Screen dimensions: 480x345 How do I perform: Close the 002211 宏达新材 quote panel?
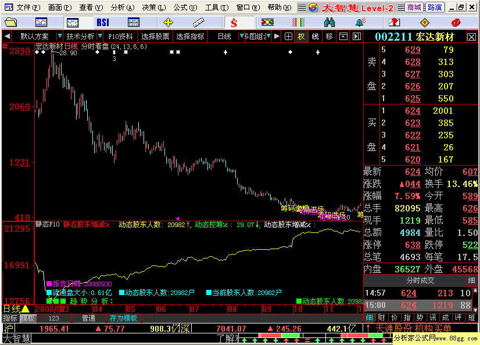471,37
